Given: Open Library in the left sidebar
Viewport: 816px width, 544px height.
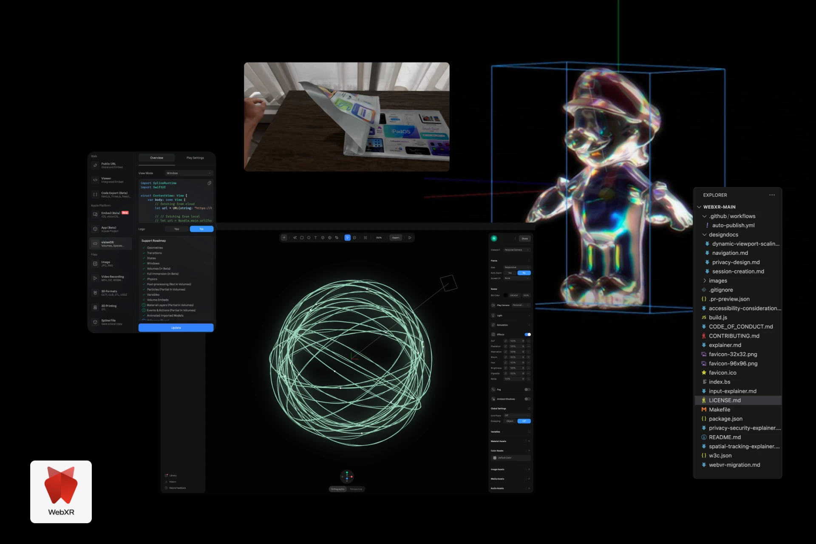Looking at the screenshot, I should [171, 476].
